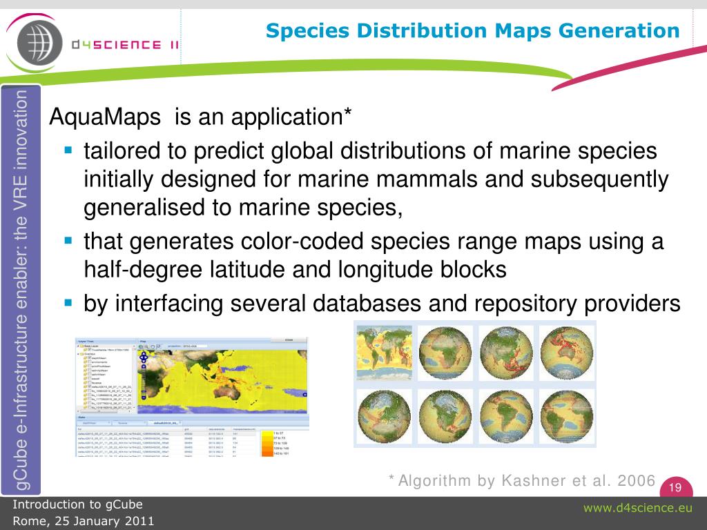Click the 'Introduction to gCube' footer text
This screenshot has width=707, height=530.
pyautogui.click(x=77, y=504)
